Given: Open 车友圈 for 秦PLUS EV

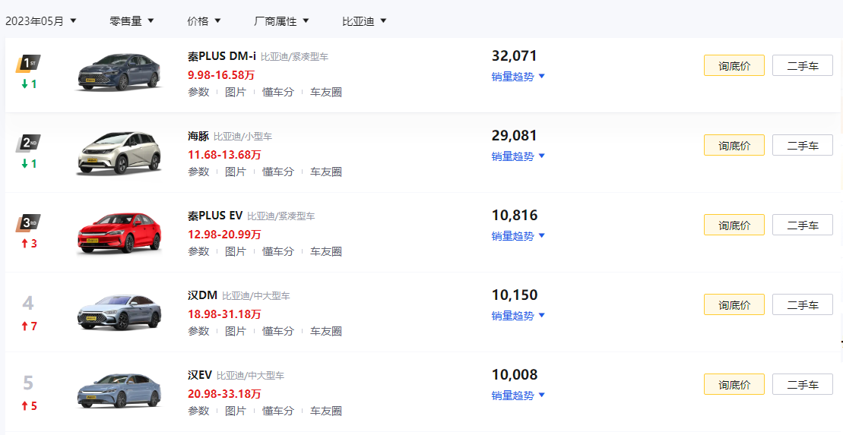Looking at the screenshot, I should (326, 251).
